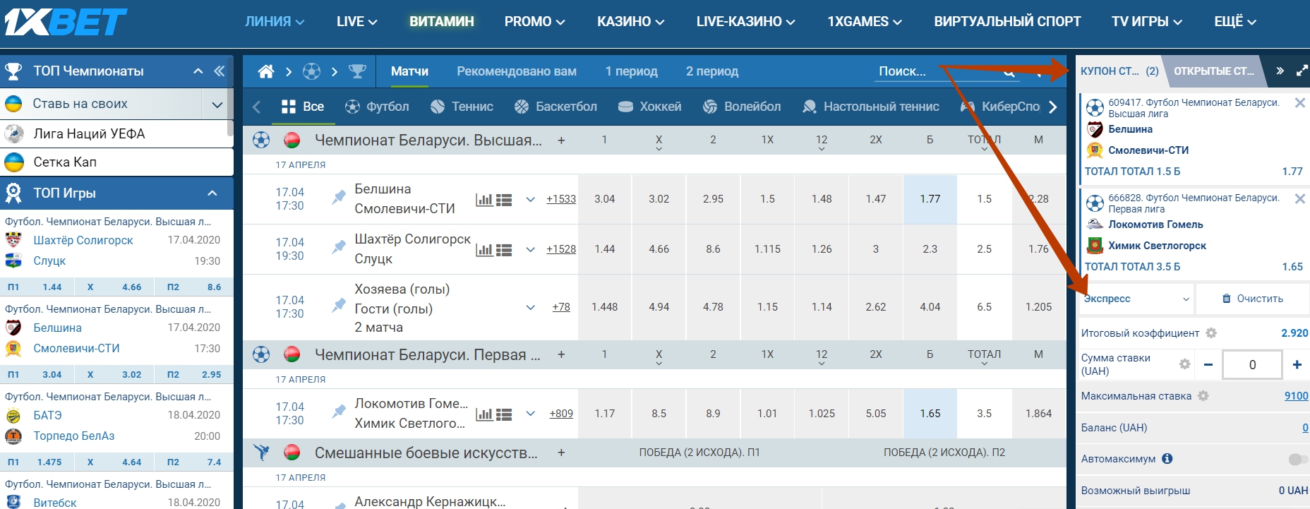Viewport: 1310px width, 509px height.
Task: Remove Белшина bet from coupon
Action: point(1299,103)
